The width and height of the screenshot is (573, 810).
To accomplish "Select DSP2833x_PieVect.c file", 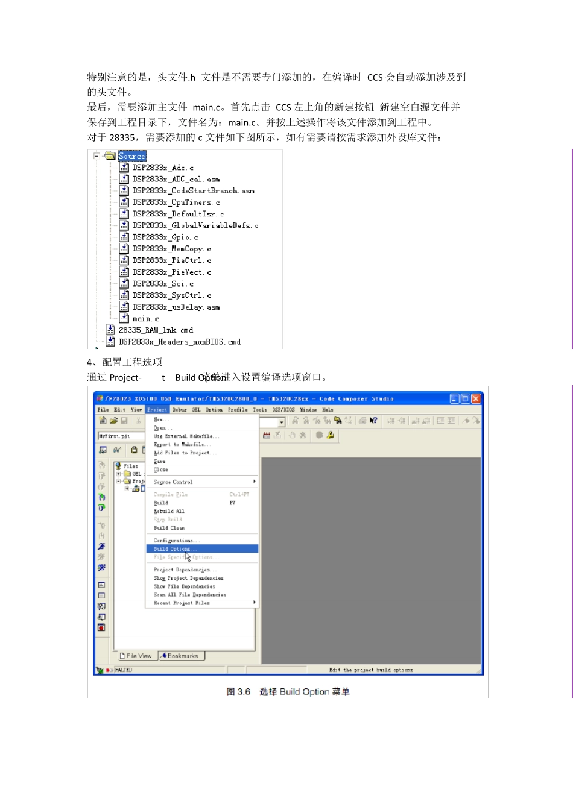I will coord(172,272).
